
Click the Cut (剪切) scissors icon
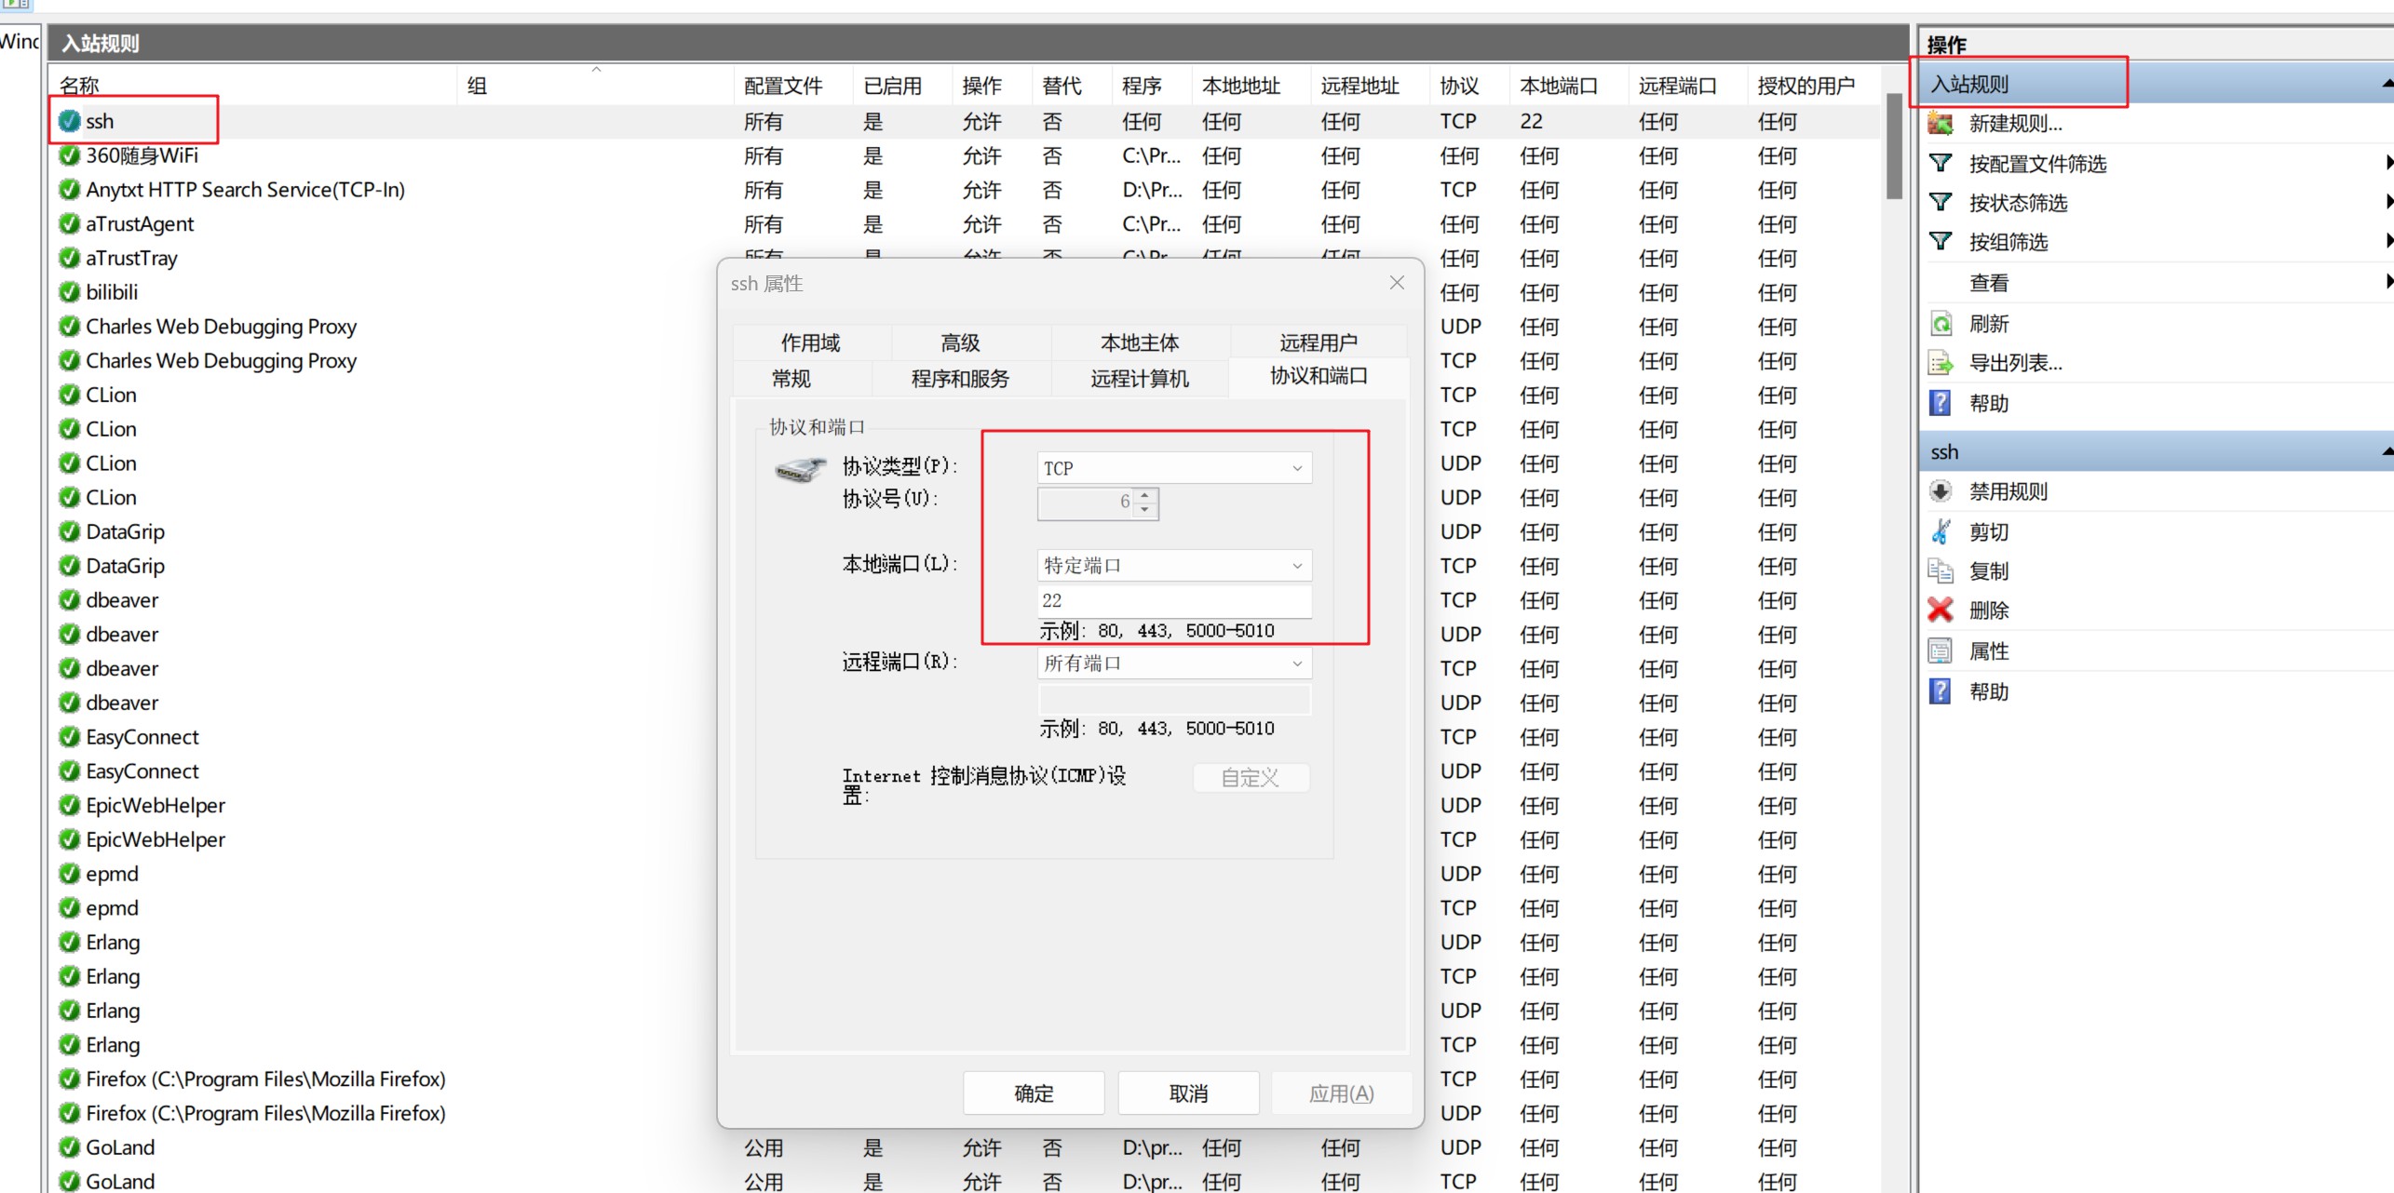[1941, 531]
